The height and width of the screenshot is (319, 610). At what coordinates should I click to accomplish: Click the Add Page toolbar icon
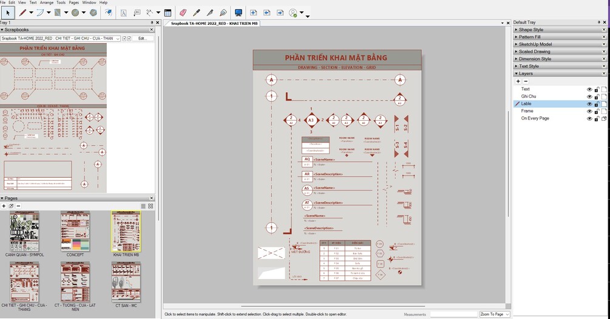253,13
